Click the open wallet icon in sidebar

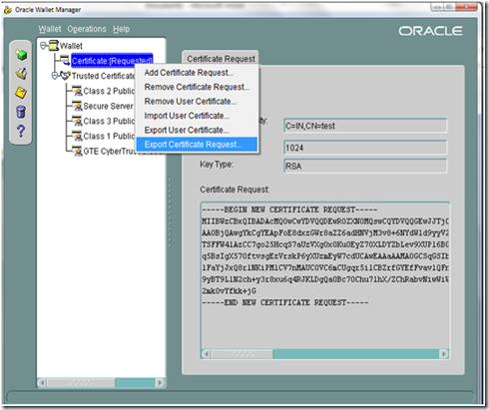[x=21, y=74]
